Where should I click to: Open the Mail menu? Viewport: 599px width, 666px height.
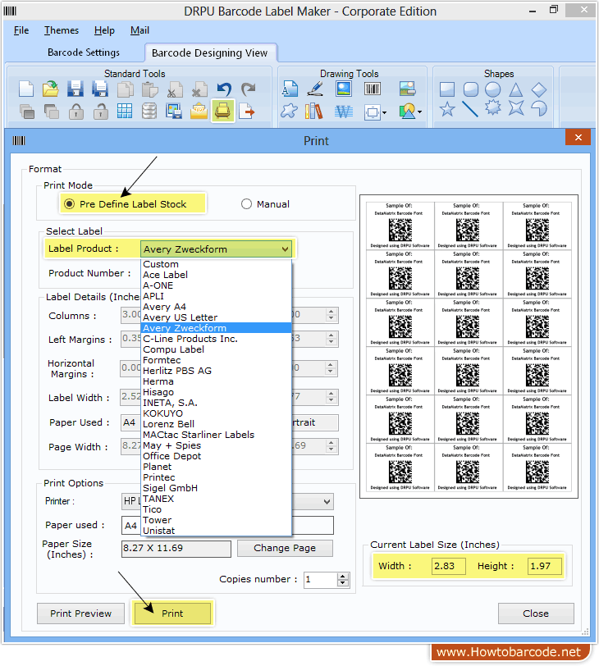click(x=139, y=30)
